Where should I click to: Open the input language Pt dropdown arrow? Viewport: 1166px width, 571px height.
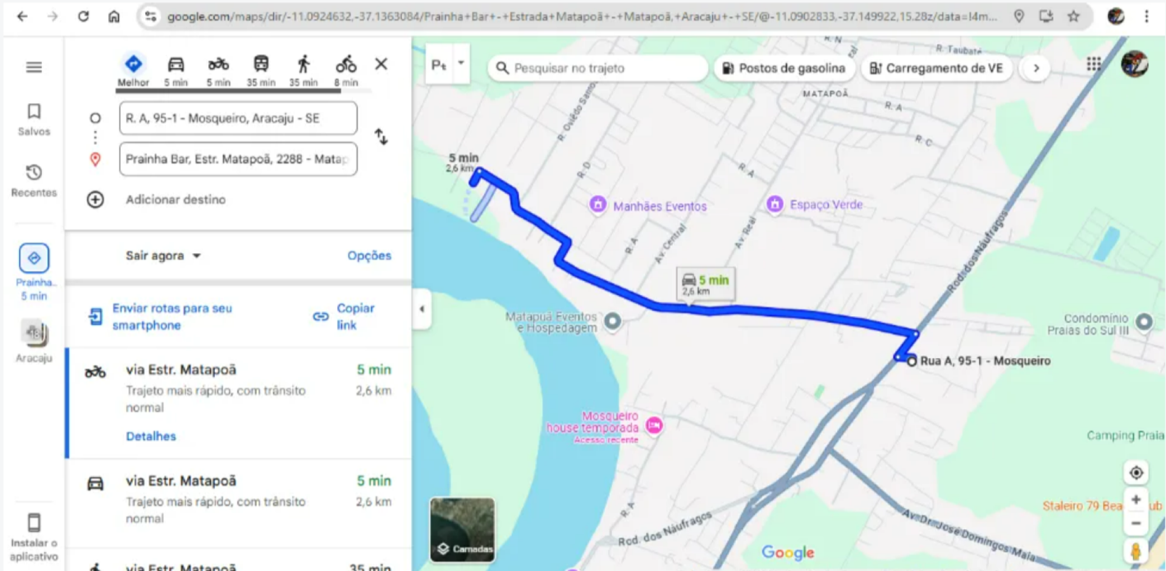click(461, 63)
